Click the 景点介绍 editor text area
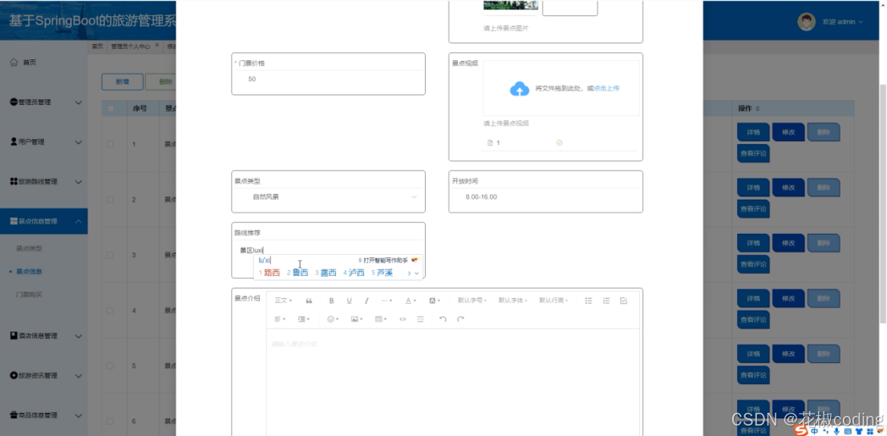Viewport: 887px width, 436px height. [453, 381]
